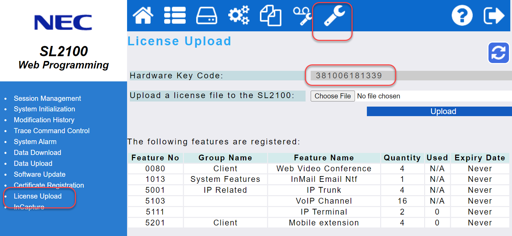Click 'The following features are registered' text

214,142
